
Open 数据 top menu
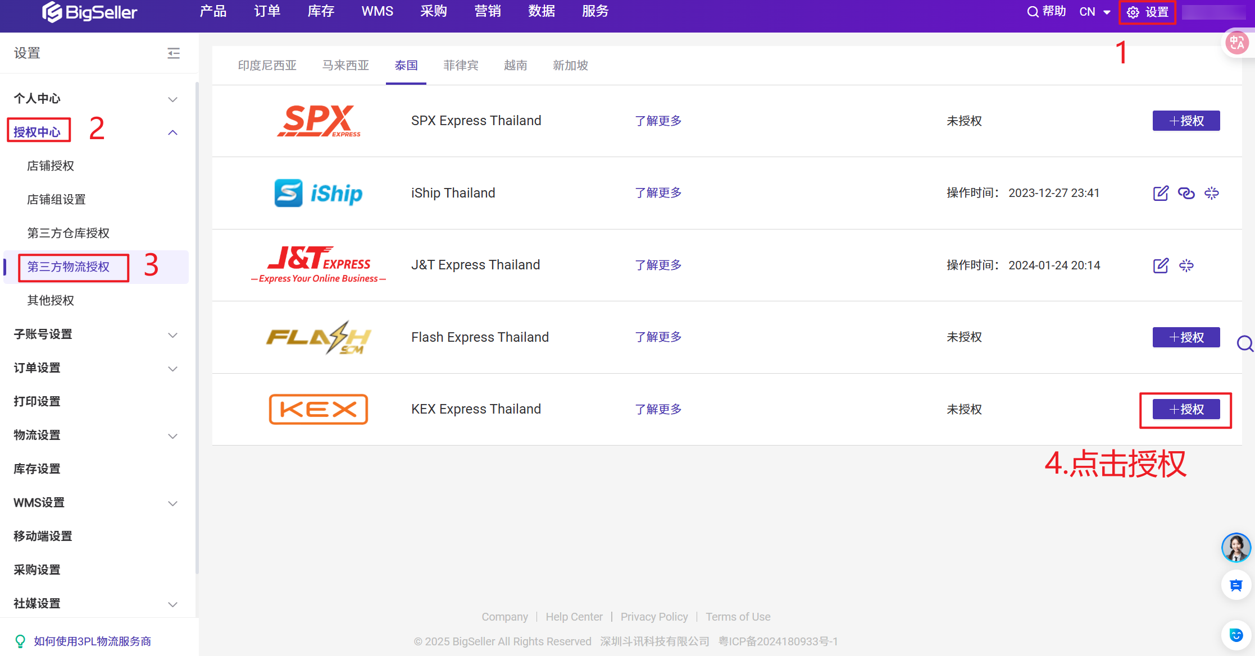click(542, 11)
